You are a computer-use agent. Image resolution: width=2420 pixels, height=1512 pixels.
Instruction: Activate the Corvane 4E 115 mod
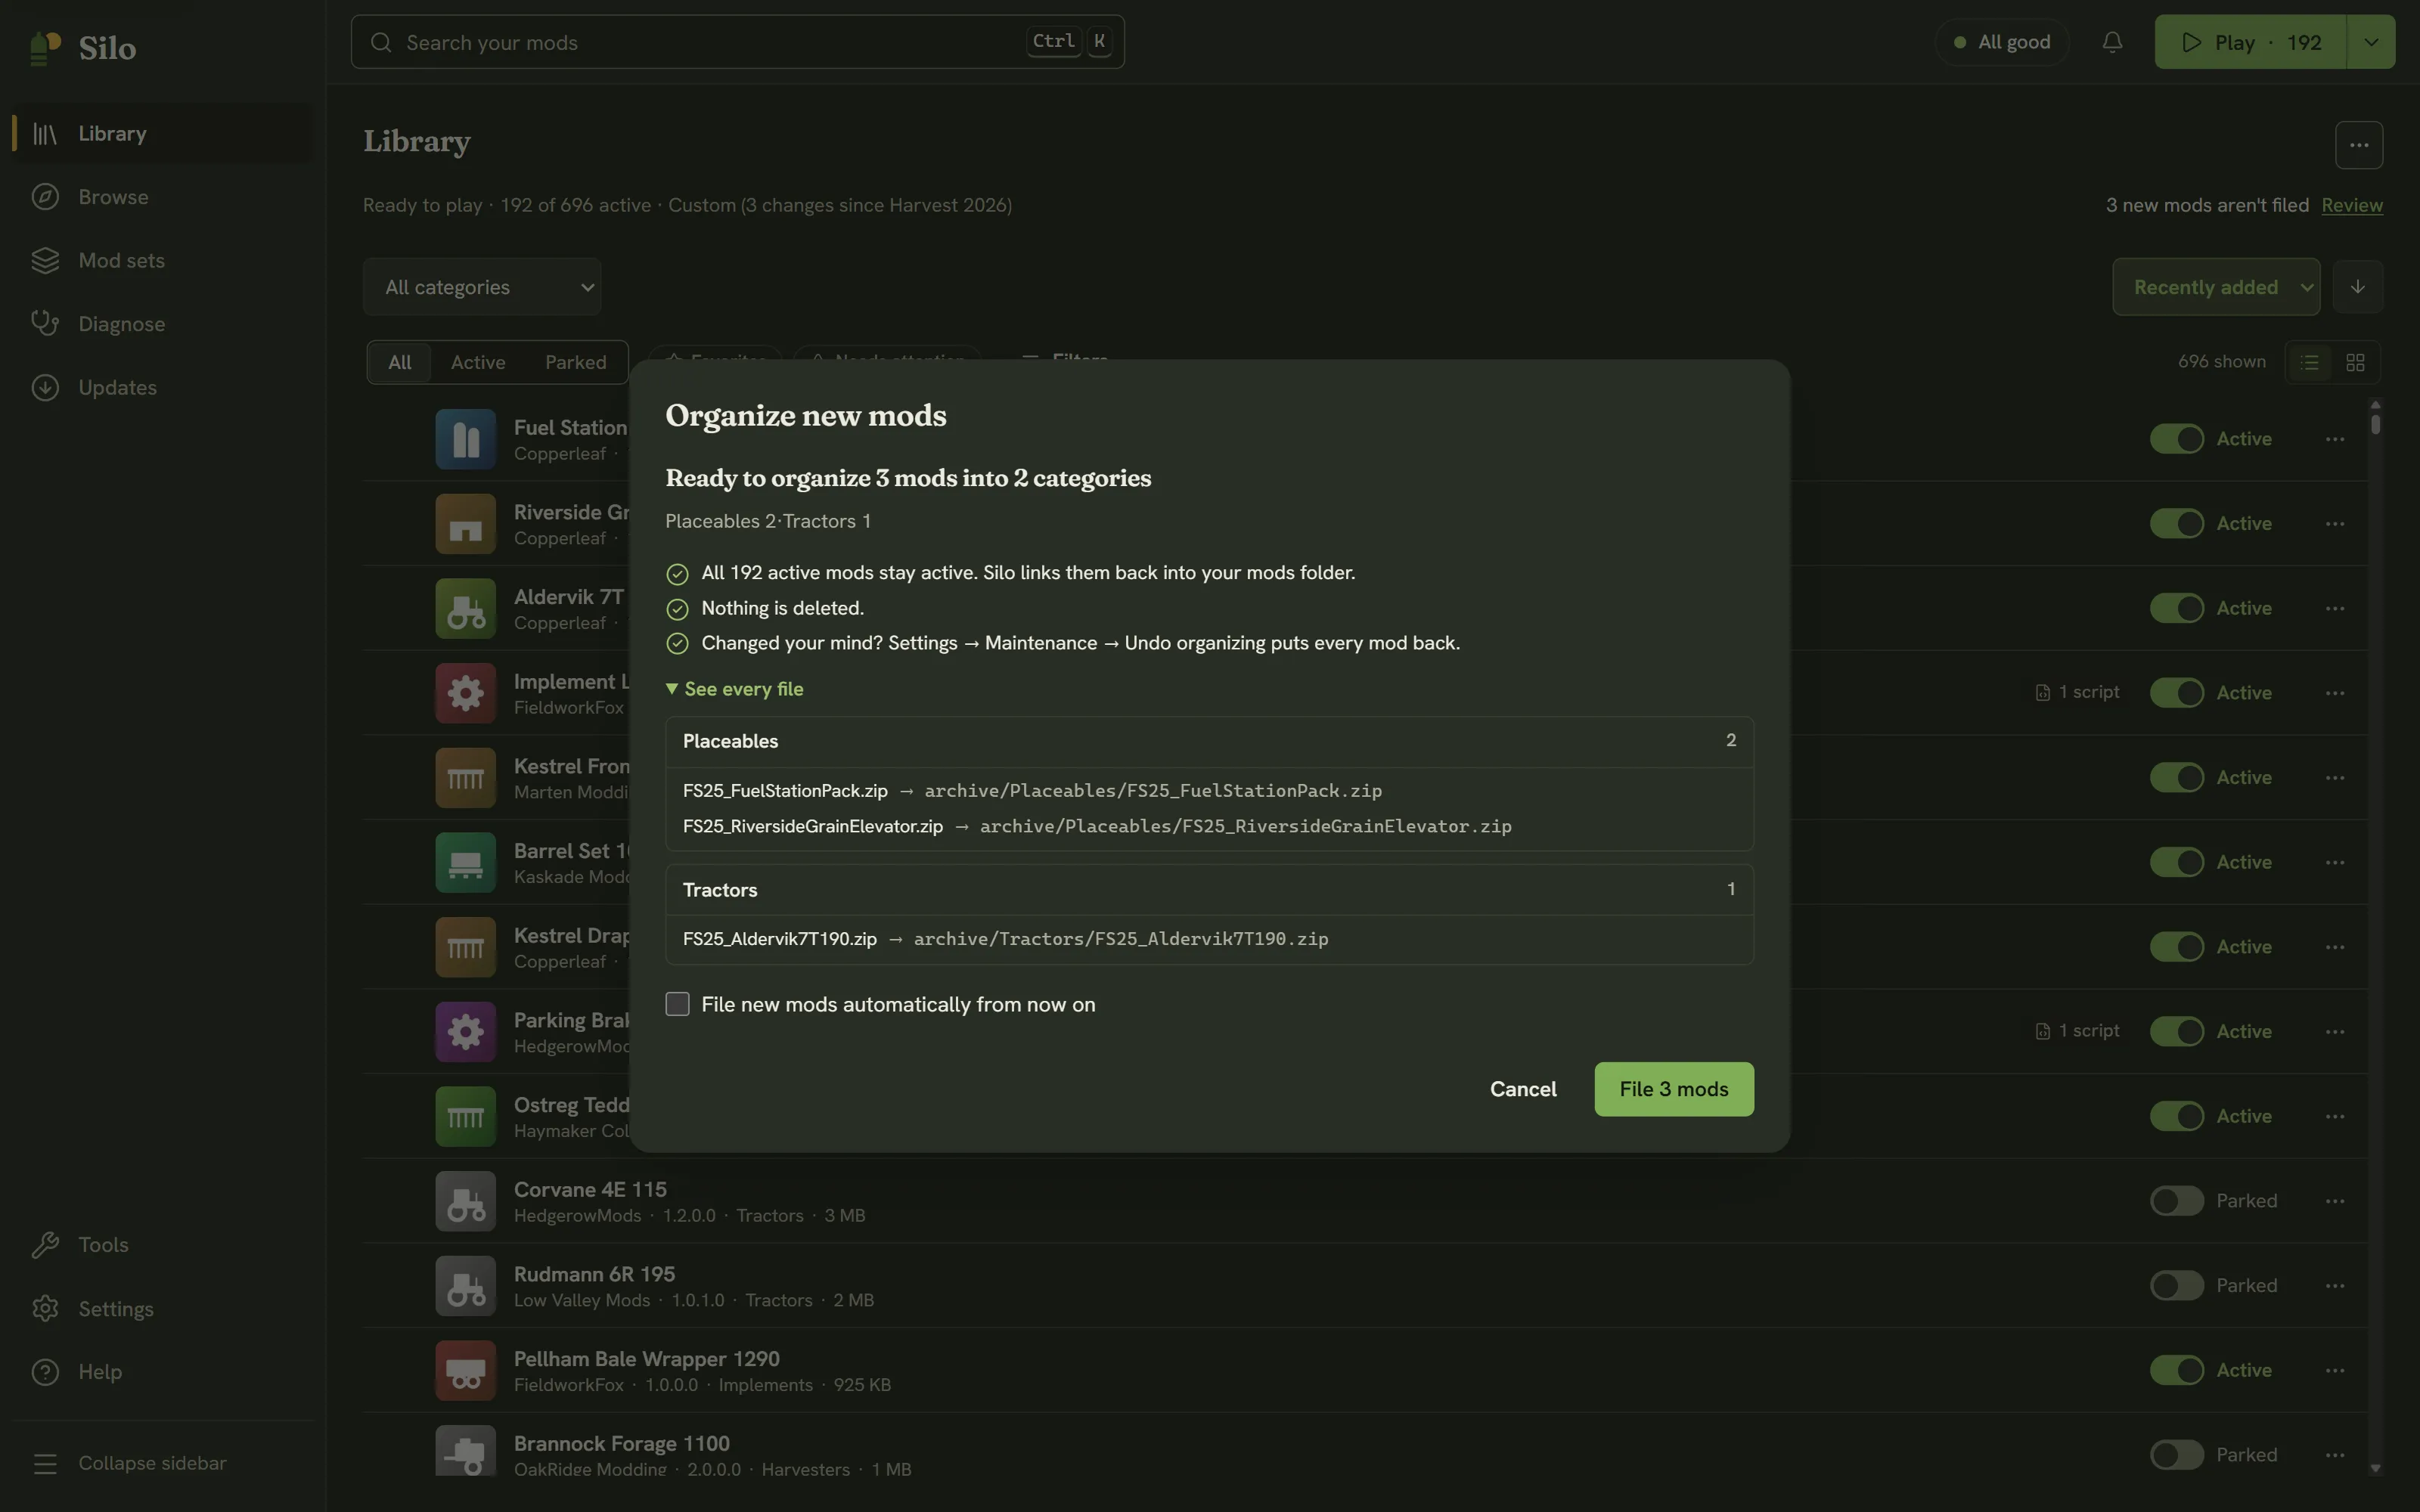2177,1201
